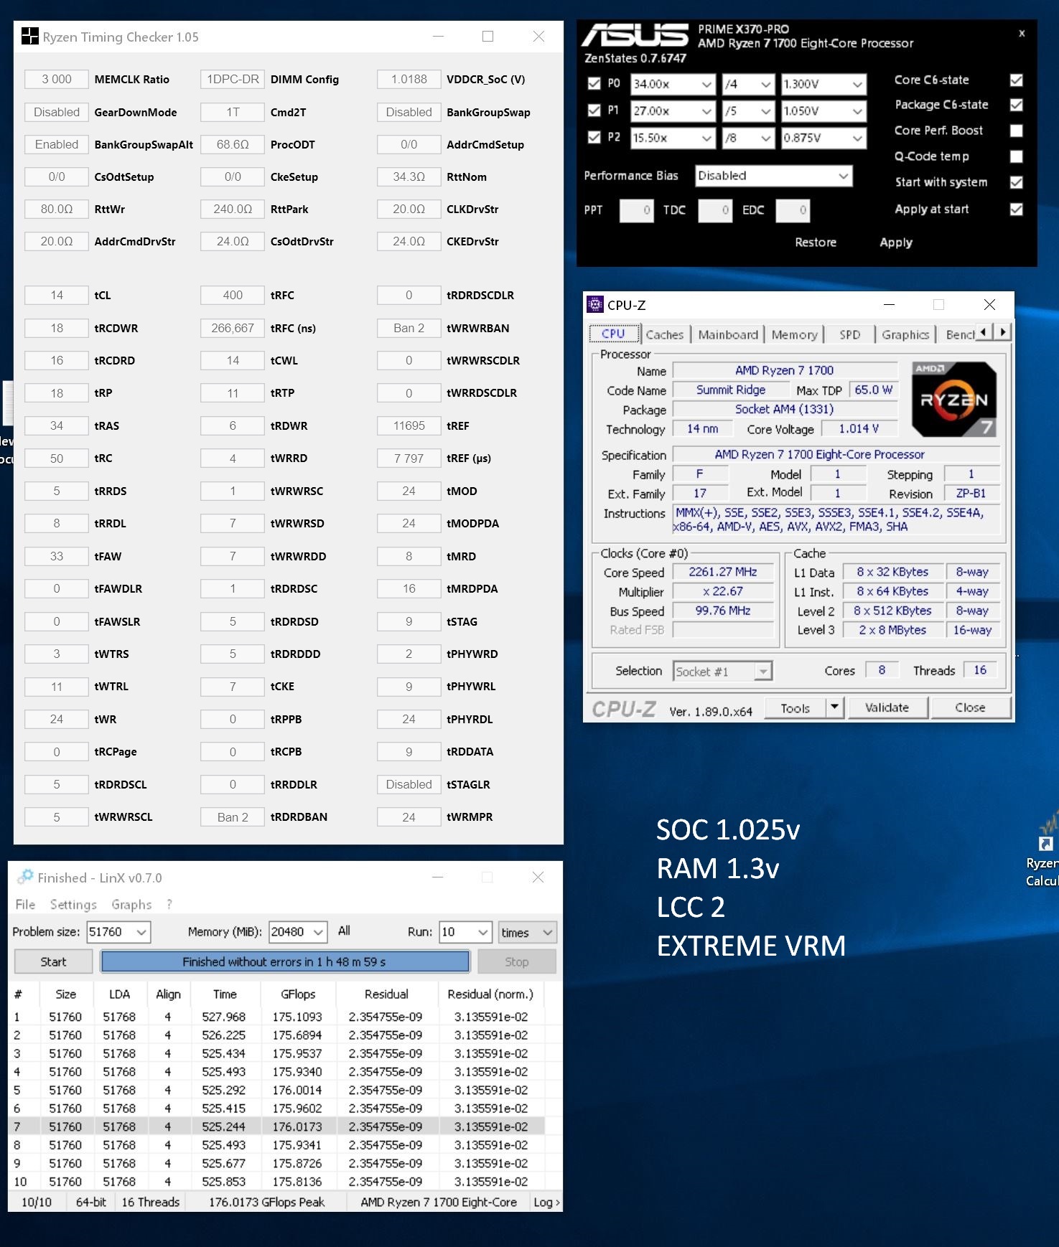Open the P0 voltage dropdown showing 1.300V

824,84
